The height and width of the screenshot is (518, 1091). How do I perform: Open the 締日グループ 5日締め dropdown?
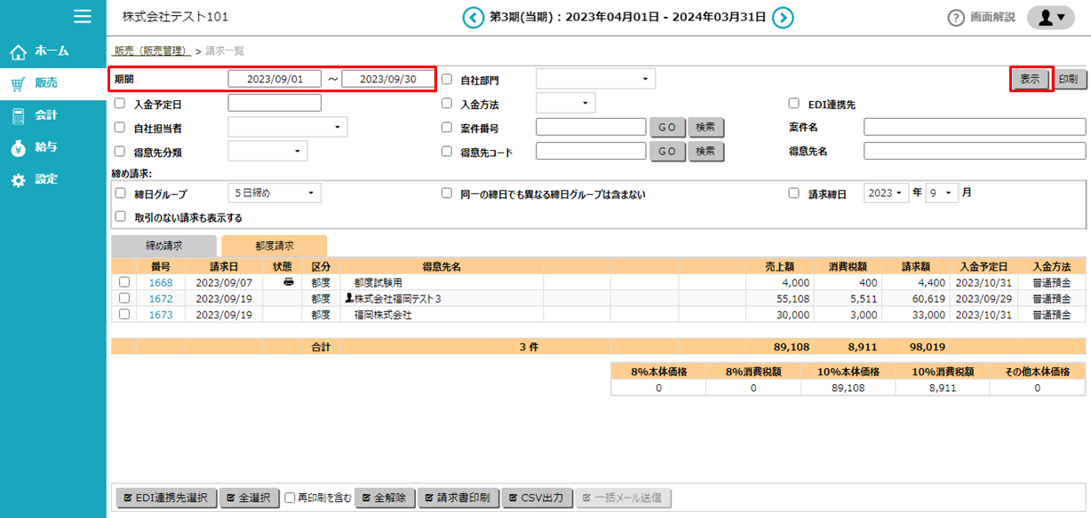point(275,193)
